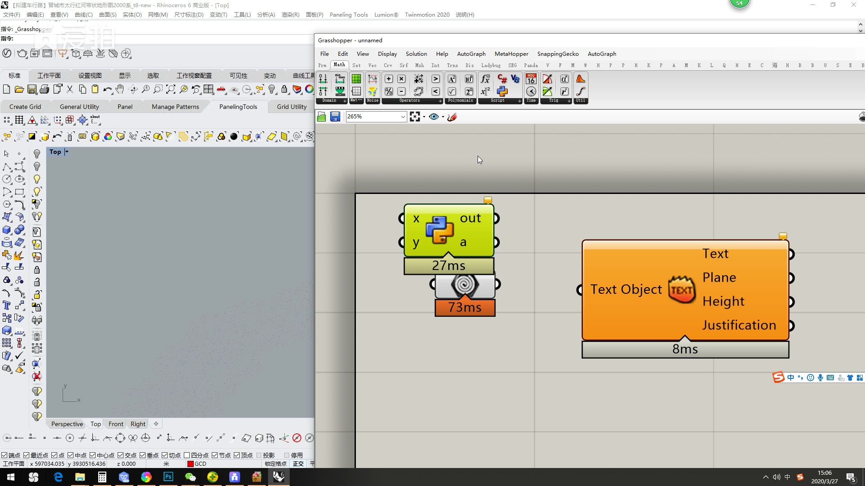Enable the checkbox for 交点 intersection snap

pyautogui.click(x=119, y=455)
